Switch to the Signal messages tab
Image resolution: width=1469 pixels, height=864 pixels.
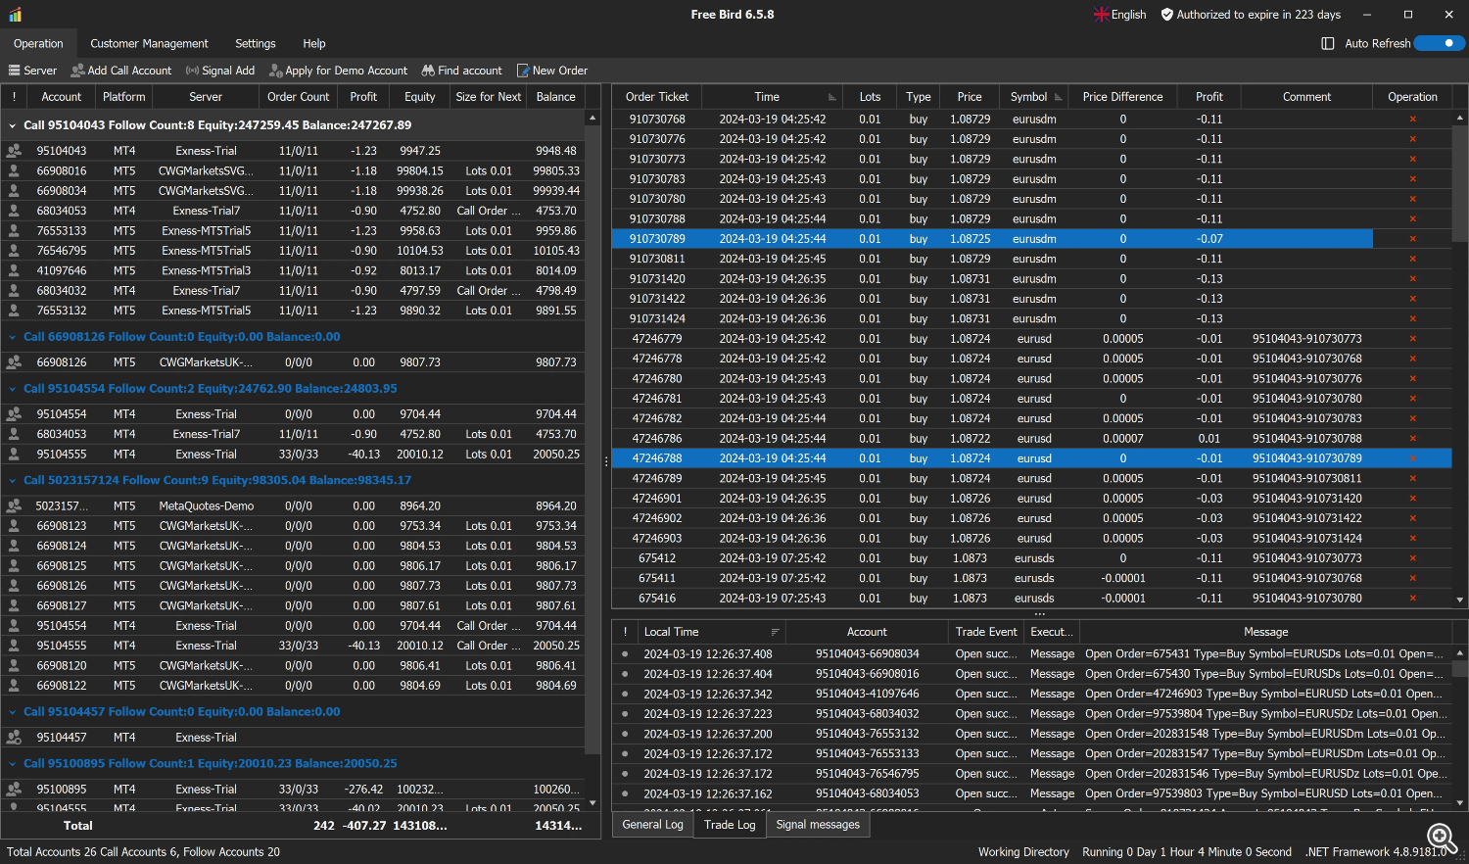pyautogui.click(x=818, y=825)
